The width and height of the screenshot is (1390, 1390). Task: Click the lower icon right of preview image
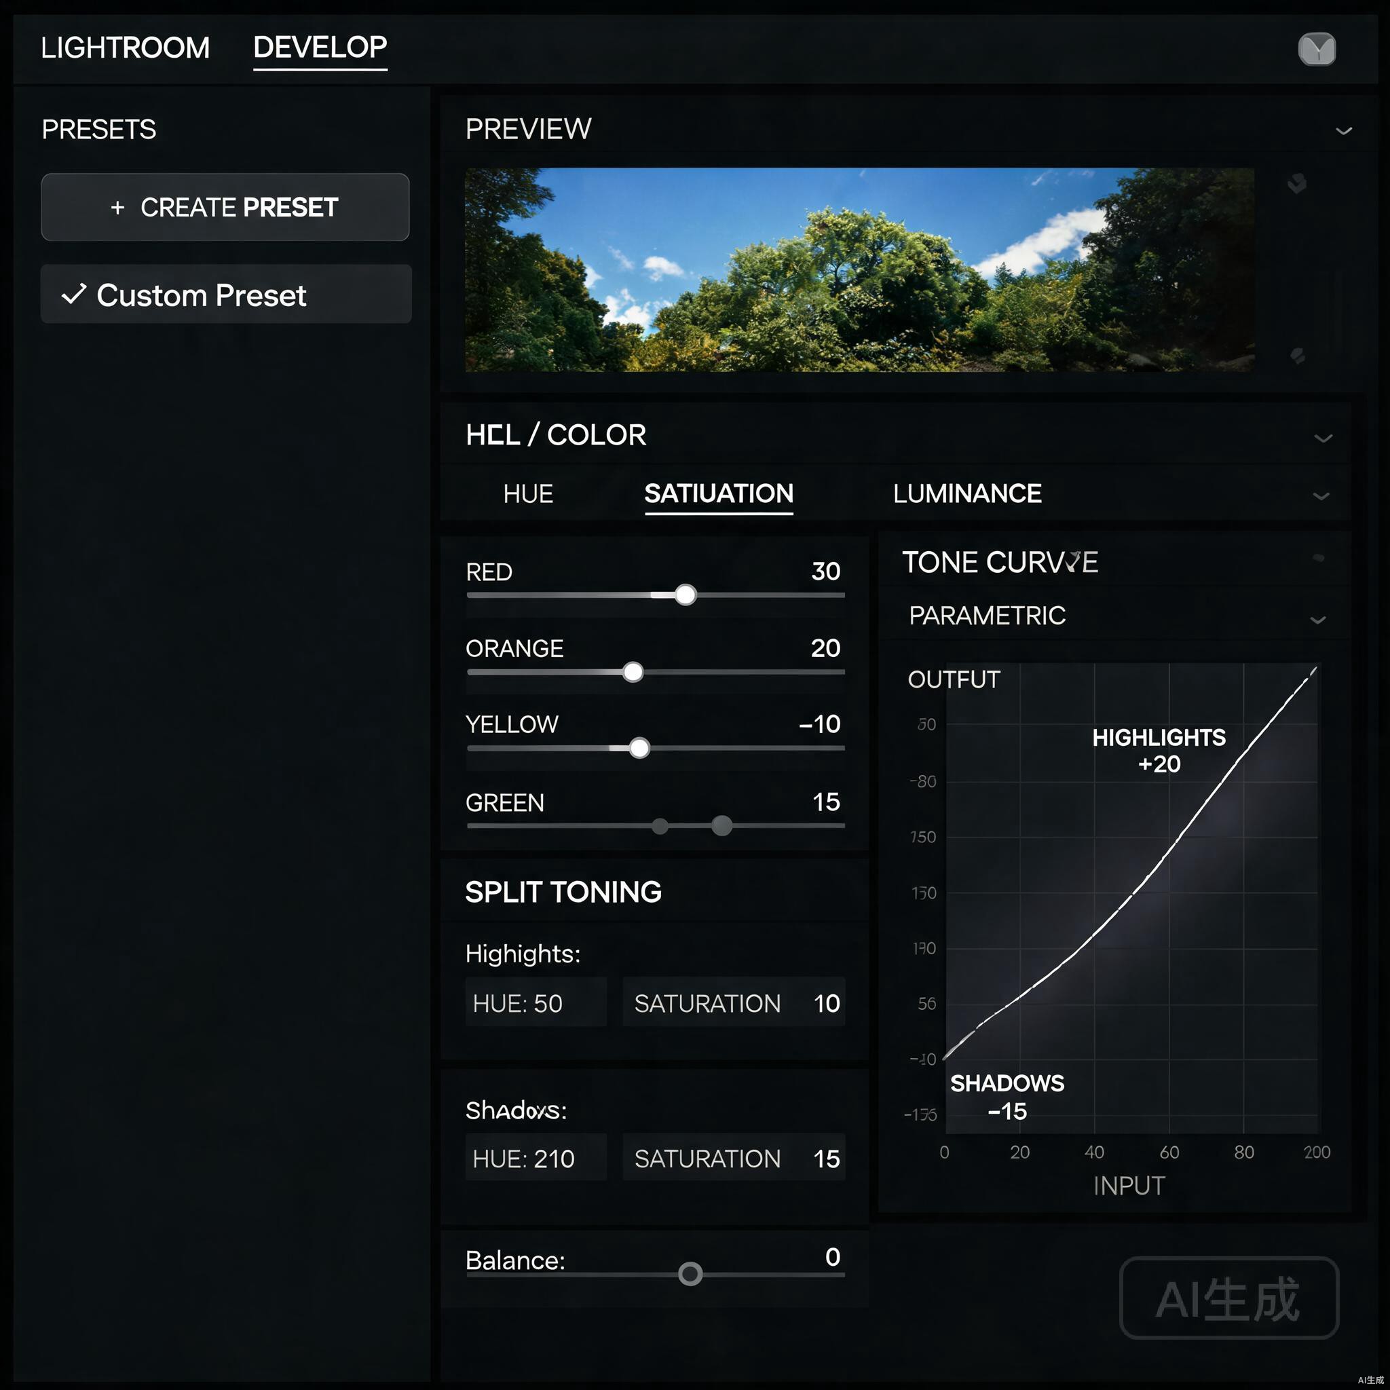pos(1297,356)
